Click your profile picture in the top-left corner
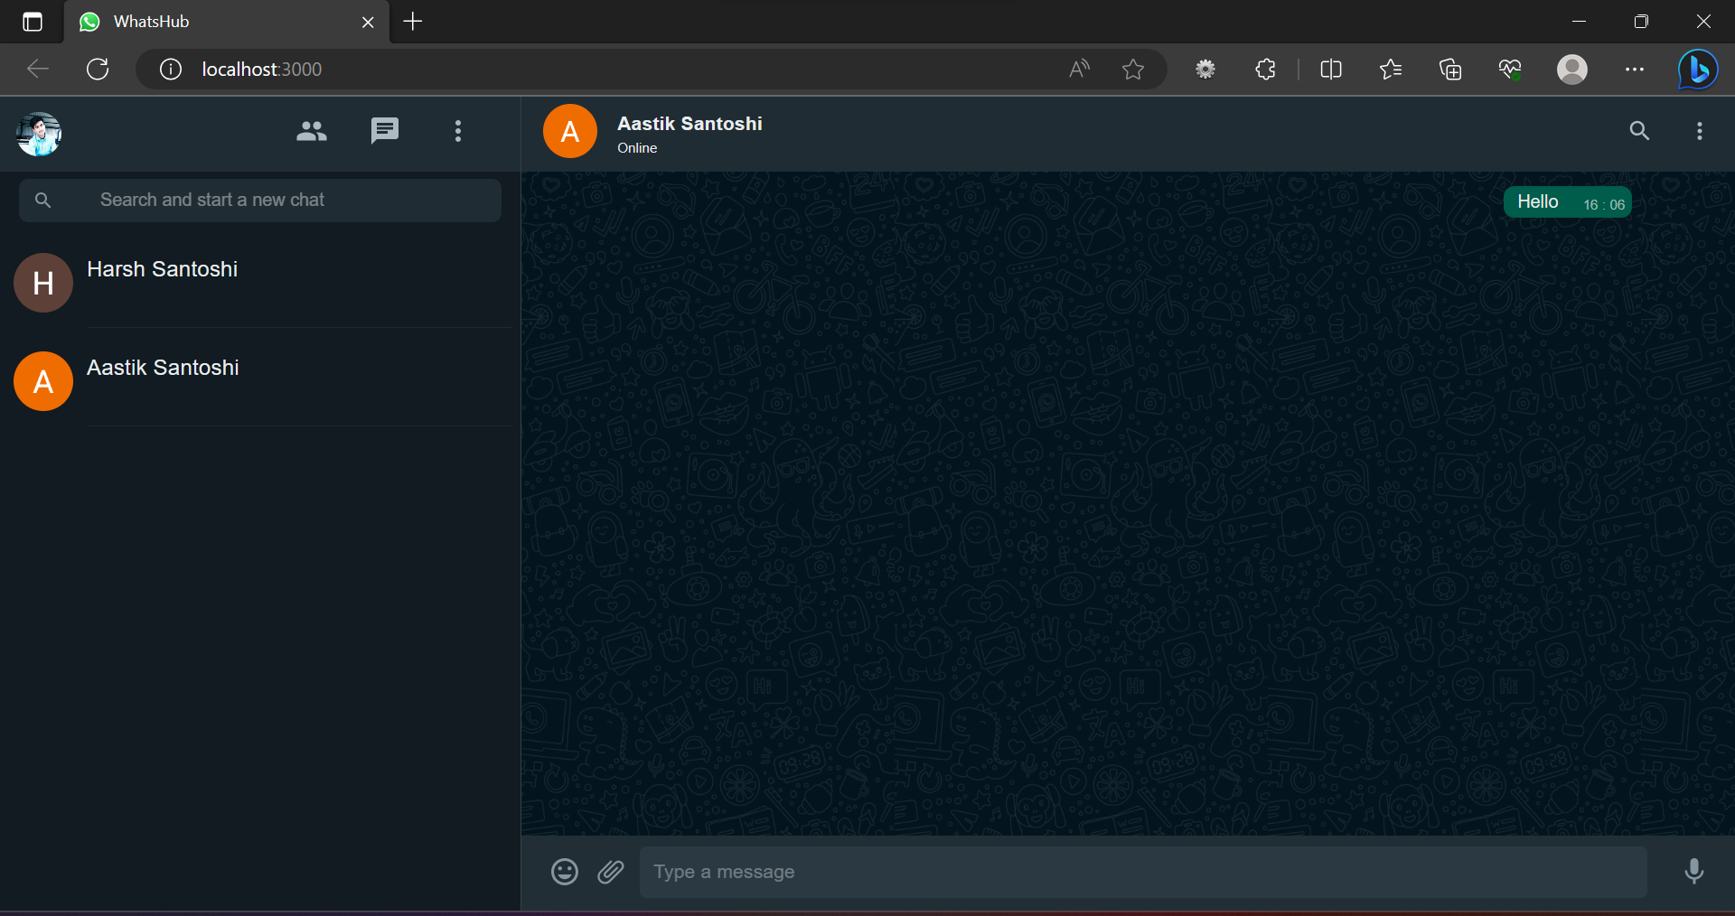 (37, 133)
